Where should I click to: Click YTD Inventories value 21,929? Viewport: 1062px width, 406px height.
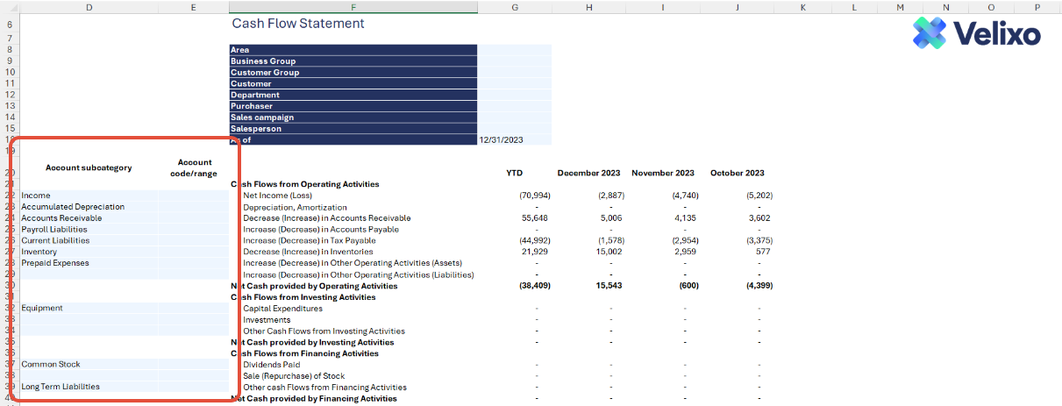[x=534, y=252]
